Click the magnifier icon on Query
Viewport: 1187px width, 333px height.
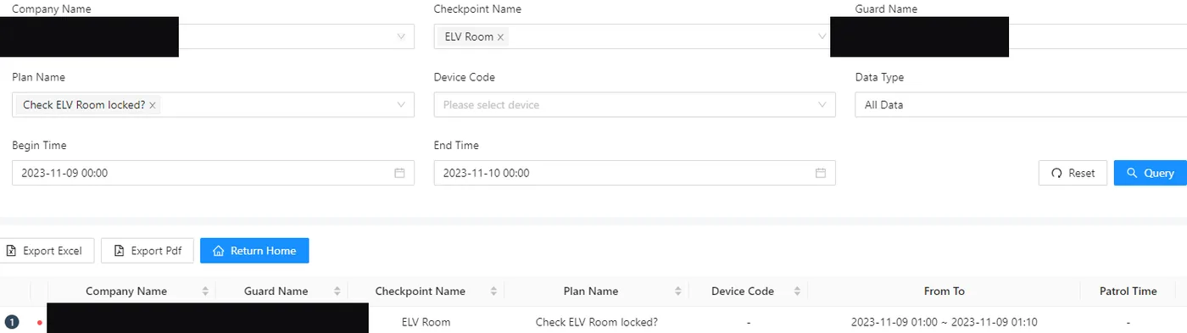[1131, 173]
